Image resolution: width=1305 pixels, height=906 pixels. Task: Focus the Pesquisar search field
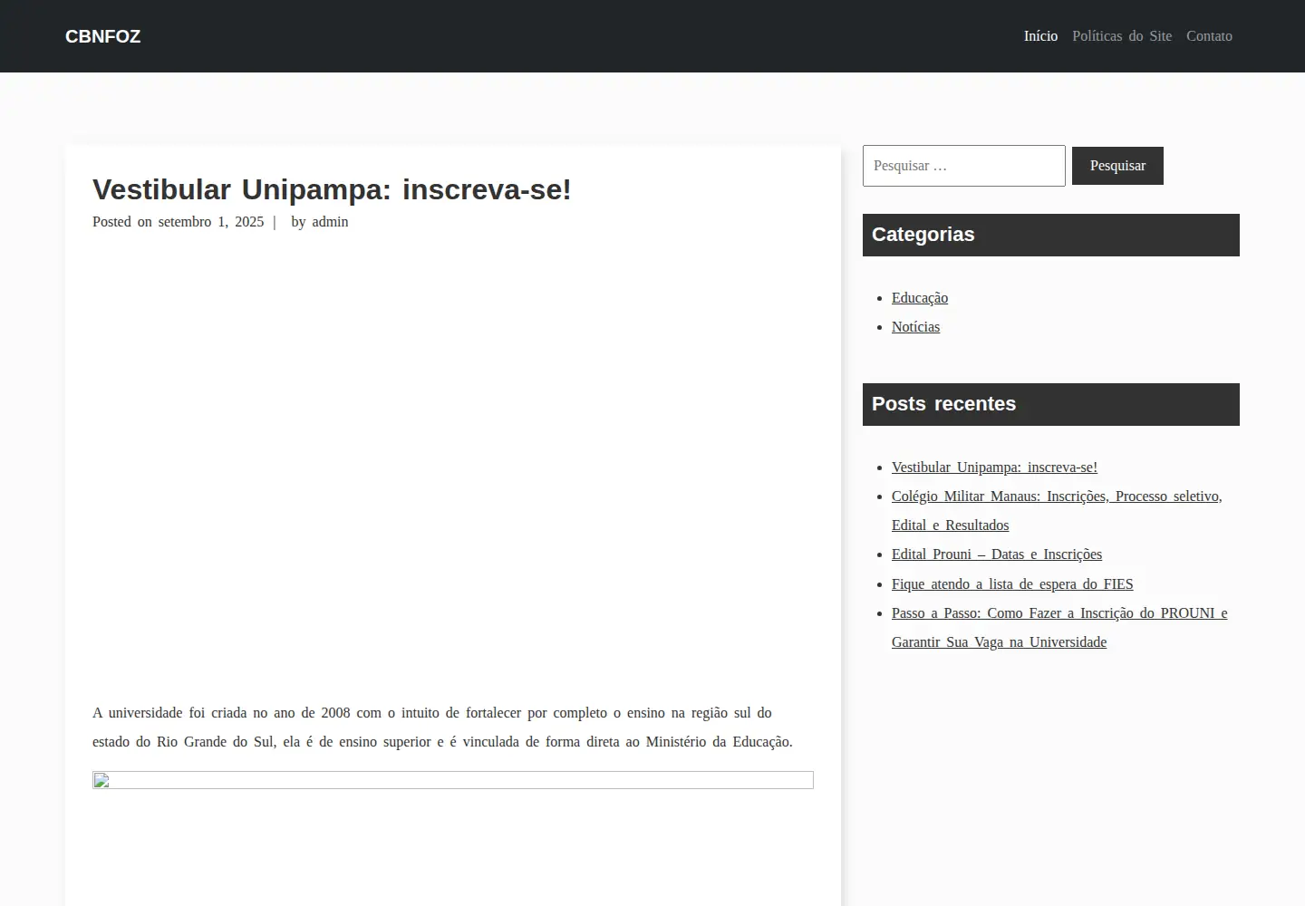pos(963,166)
